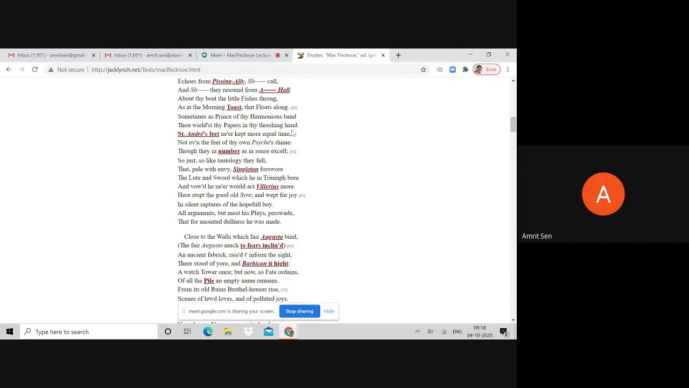This screenshot has height=388, width=689.
Task: Open the Pissing-Ally annotation link
Action: [x=228, y=81]
